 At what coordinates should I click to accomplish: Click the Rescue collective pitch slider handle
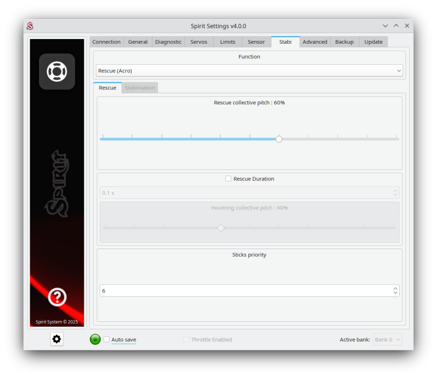279,139
